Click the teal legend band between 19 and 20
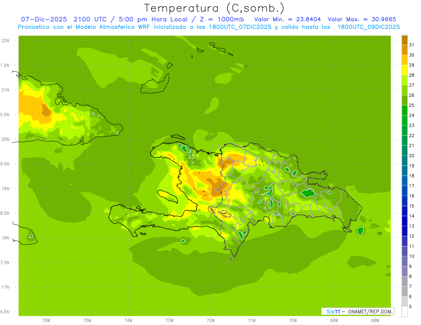The width and height of the screenshot is (421, 325). click(x=405, y=161)
